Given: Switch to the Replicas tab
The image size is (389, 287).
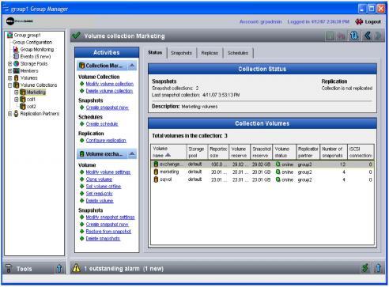Looking at the screenshot, I should click(x=210, y=53).
